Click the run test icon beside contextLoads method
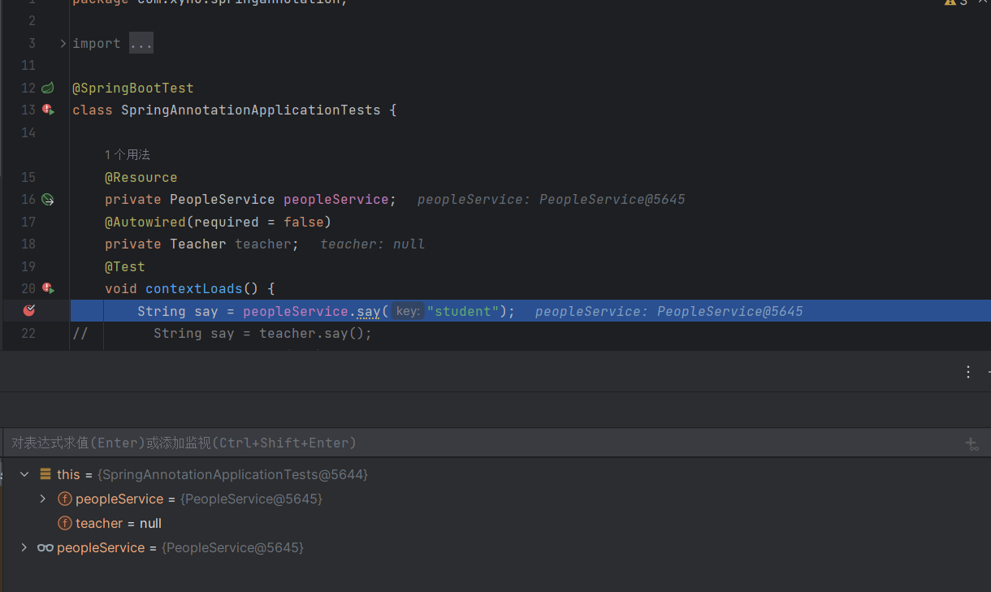 click(x=48, y=288)
